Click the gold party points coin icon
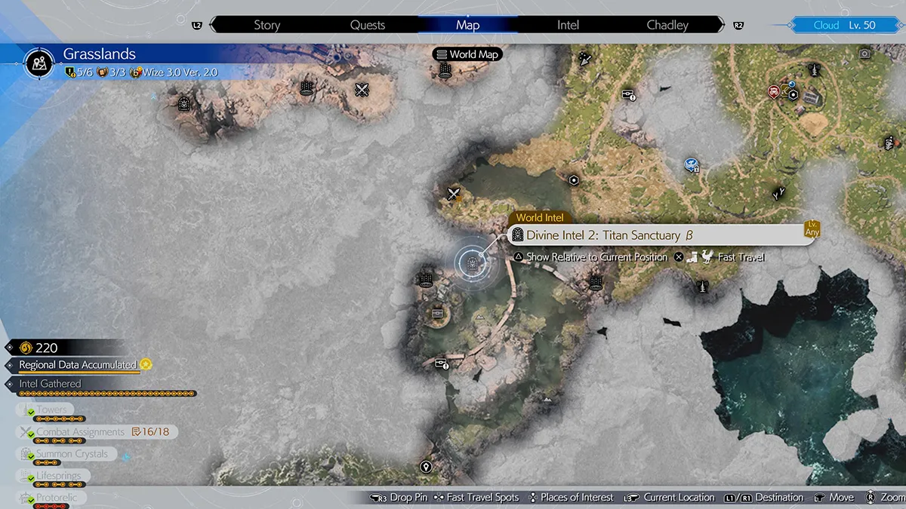This screenshot has height=509, width=906. (x=25, y=348)
